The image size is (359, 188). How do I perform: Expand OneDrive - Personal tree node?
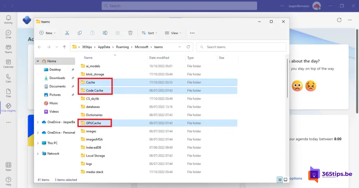(38, 133)
